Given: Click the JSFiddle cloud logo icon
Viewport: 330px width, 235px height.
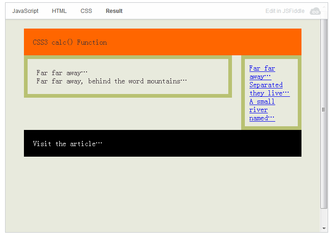Looking at the screenshot, I should click(315, 11).
